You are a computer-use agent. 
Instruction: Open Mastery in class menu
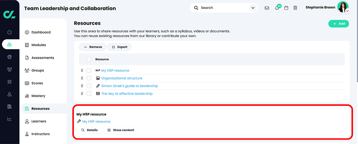click(x=38, y=96)
